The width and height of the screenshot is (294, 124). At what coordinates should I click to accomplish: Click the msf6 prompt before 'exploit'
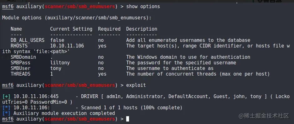point(8,85)
